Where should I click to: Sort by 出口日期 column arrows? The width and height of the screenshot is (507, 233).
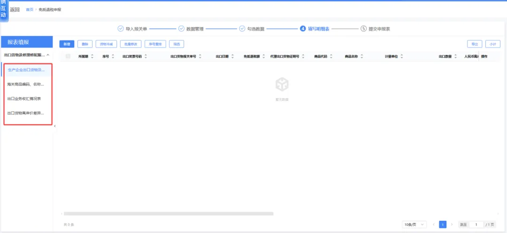pyautogui.click(x=232, y=56)
